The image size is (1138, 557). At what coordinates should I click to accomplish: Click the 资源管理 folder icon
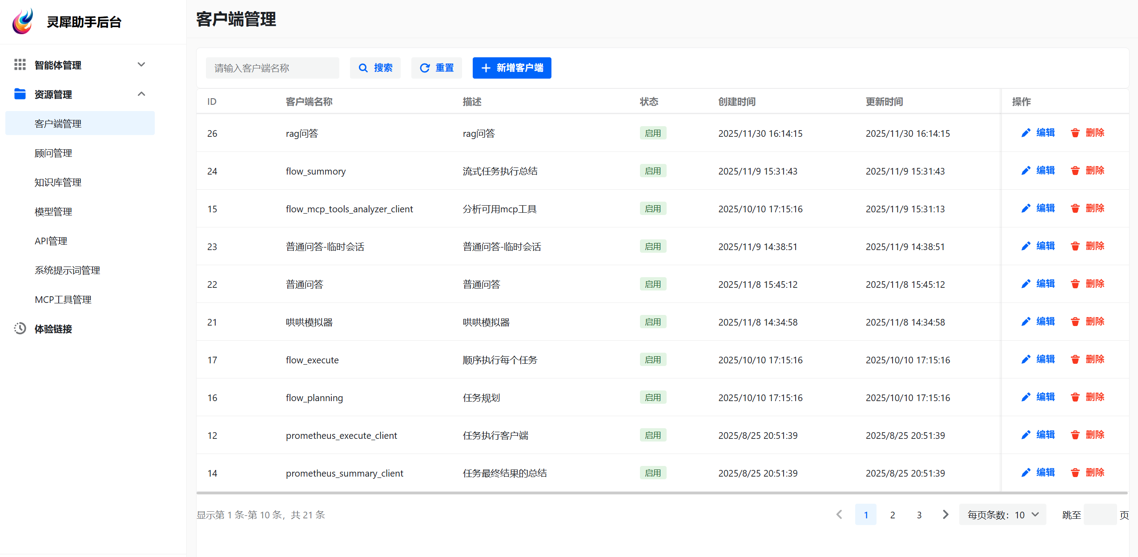[x=20, y=94]
